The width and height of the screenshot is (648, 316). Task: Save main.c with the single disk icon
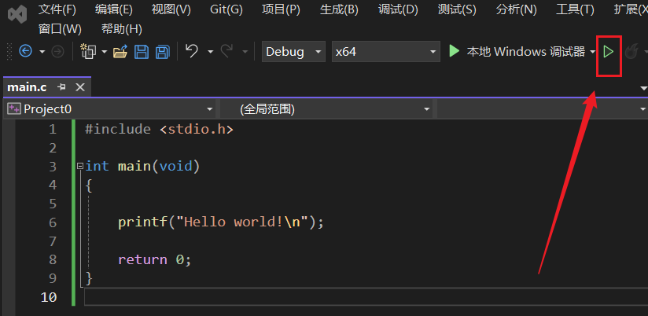[142, 52]
